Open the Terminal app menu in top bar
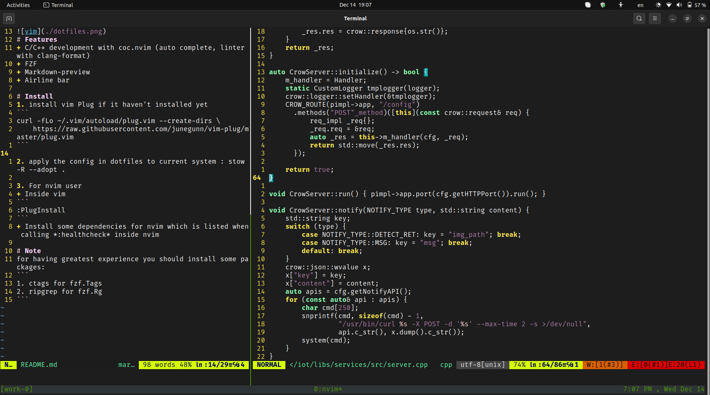The width and height of the screenshot is (710, 395). click(58, 5)
